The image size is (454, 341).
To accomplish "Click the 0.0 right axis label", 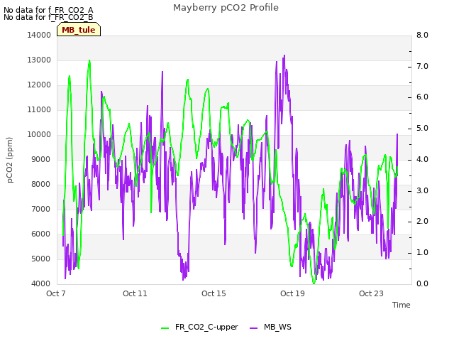I will 422,284.
